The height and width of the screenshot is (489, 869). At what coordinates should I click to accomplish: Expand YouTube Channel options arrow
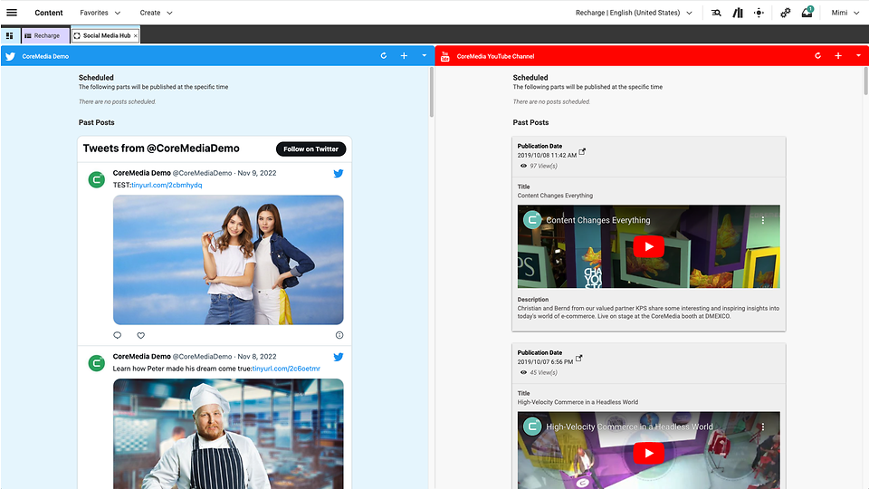tap(858, 55)
